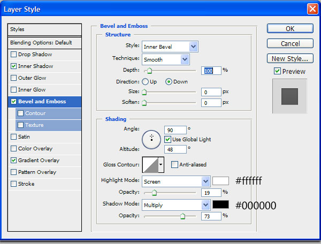Select the Bevel and Emboss list row

(x=44, y=102)
